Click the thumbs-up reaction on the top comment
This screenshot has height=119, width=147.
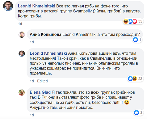pyautogui.click(x=130, y=21)
